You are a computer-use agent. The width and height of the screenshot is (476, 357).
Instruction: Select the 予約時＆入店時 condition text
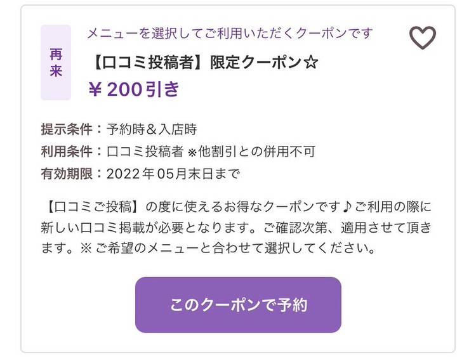click(x=152, y=129)
